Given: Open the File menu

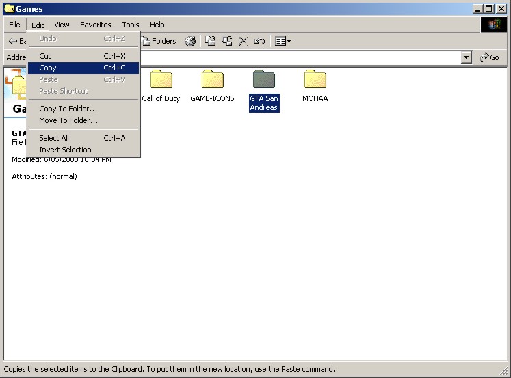Looking at the screenshot, I should coord(14,25).
